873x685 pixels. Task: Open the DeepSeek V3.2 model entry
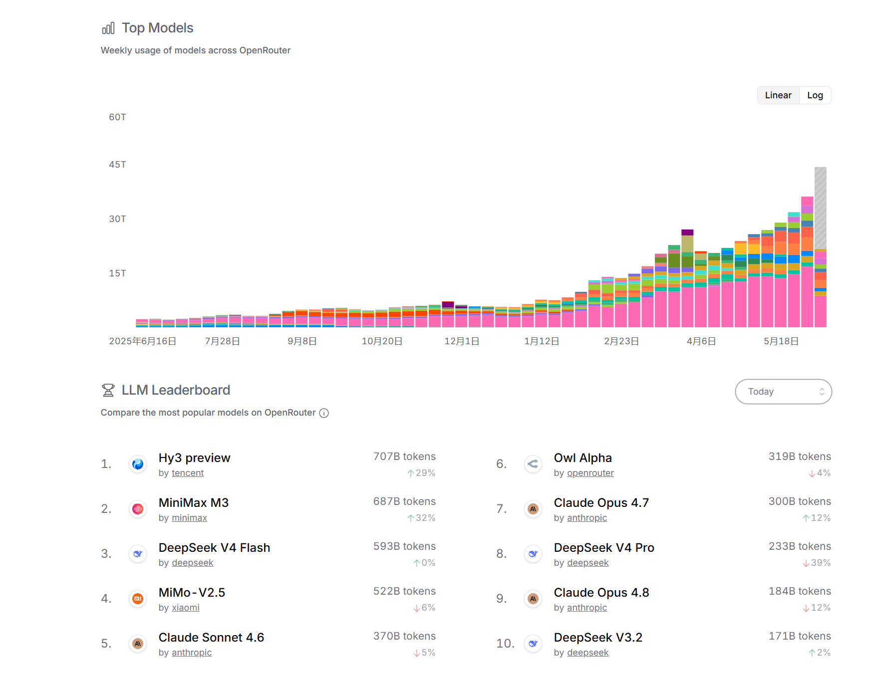coord(598,638)
